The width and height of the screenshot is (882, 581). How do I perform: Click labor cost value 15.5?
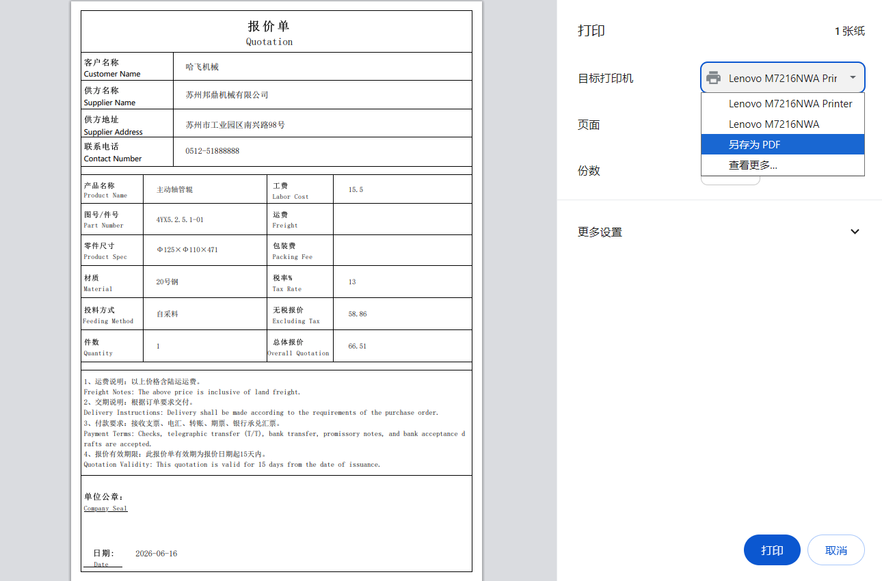[356, 189]
